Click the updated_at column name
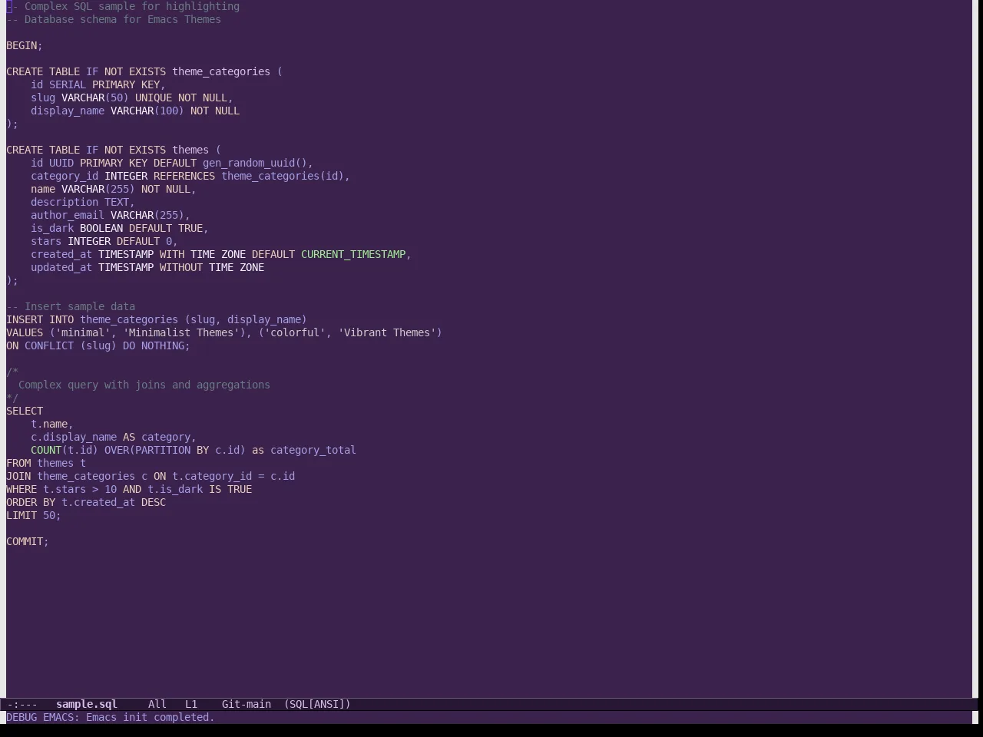 pos(61,267)
